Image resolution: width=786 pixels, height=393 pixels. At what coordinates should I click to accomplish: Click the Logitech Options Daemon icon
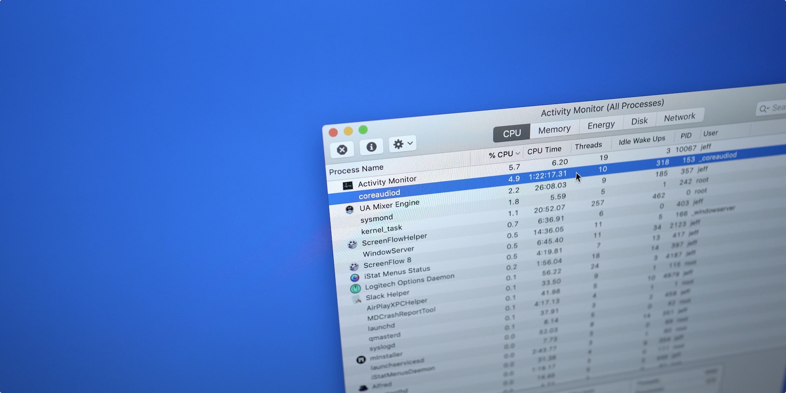[355, 288]
